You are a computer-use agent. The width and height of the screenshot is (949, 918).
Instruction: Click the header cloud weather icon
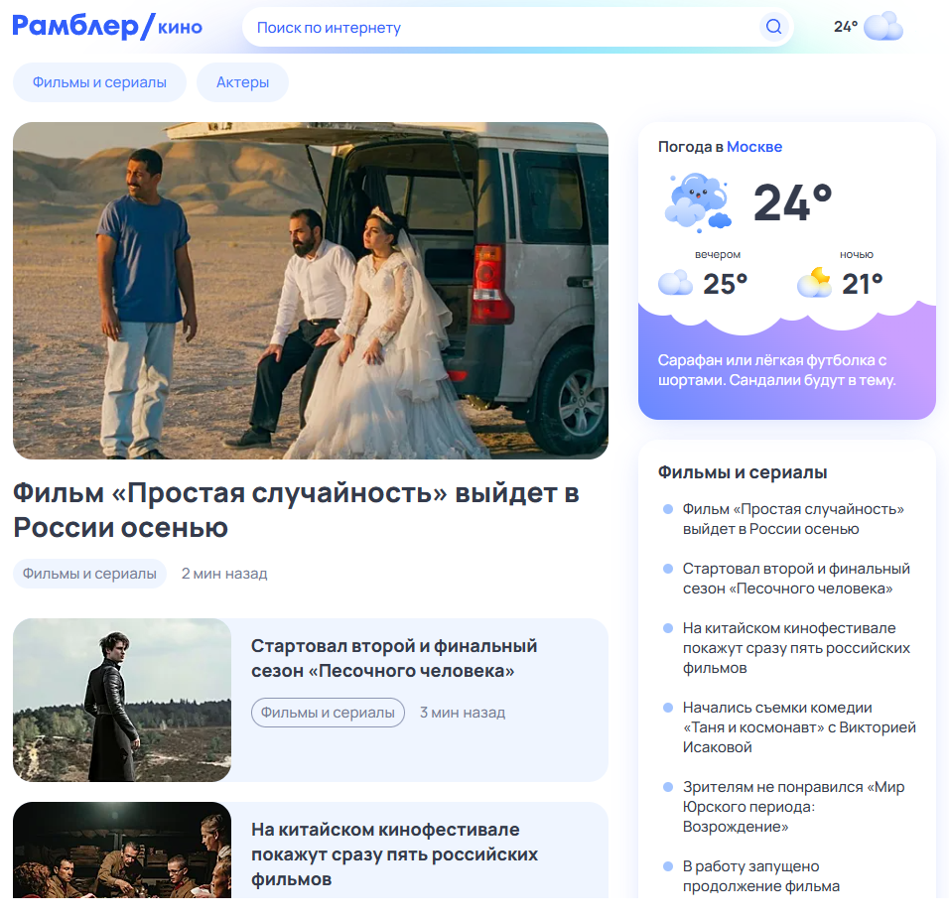(x=883, y=26)
